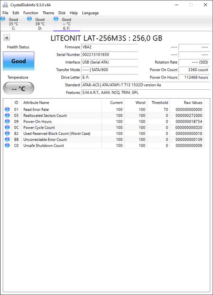The image size is (213, 295).
Task: Click the ID column header
Action: [x=16, y=102]
